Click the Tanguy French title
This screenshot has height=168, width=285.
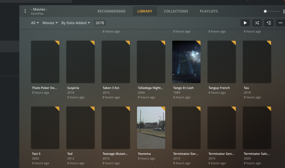pos(219,88)
